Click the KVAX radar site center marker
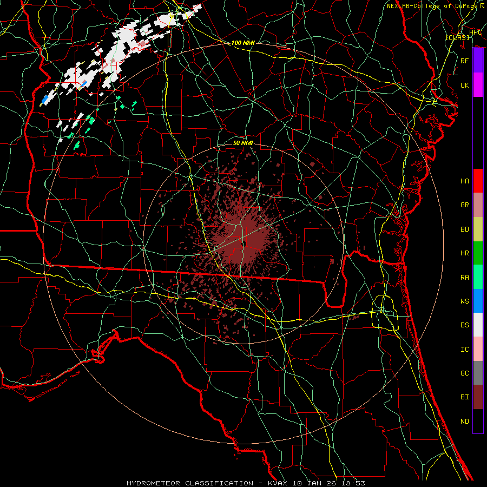The width and height of the screenshot is (487, 487). pyautogui.click(x=245, y=243)
